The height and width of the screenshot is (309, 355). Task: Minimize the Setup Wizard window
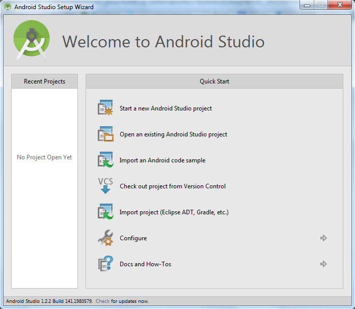307,5
